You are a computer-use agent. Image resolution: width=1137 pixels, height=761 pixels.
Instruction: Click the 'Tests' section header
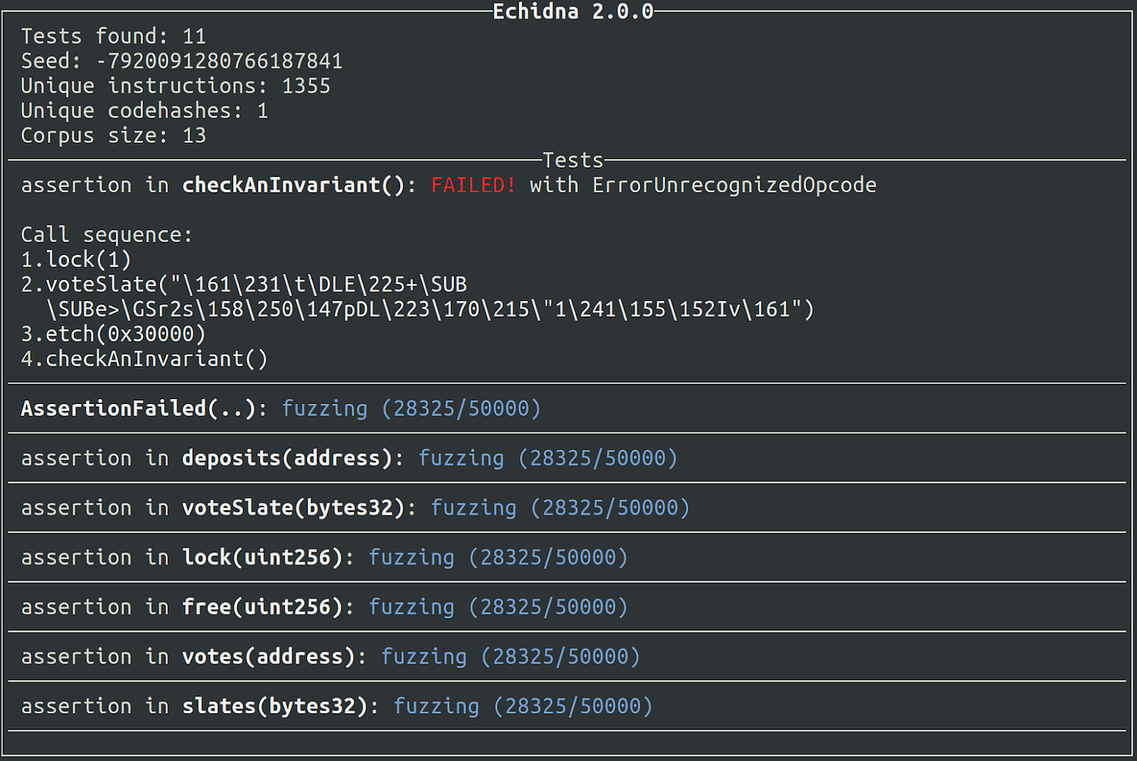pos(573,160)
